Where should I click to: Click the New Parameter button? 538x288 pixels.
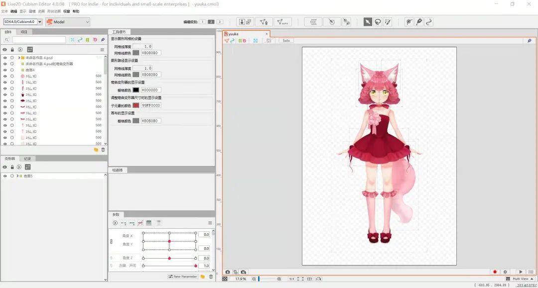pos(183,277)
